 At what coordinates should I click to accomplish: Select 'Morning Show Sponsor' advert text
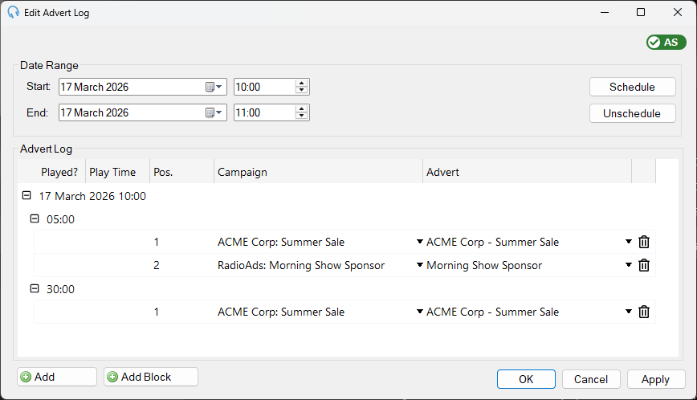484,265
